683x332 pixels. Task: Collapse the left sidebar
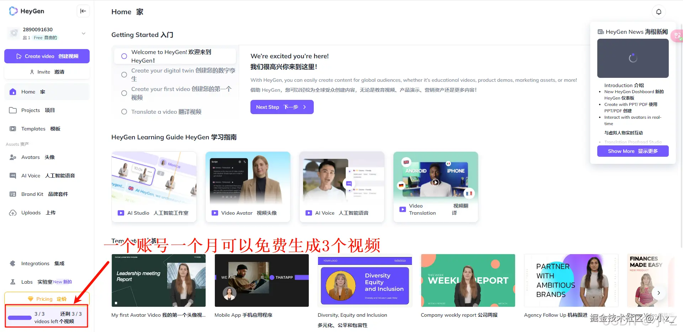coord(83,11)
